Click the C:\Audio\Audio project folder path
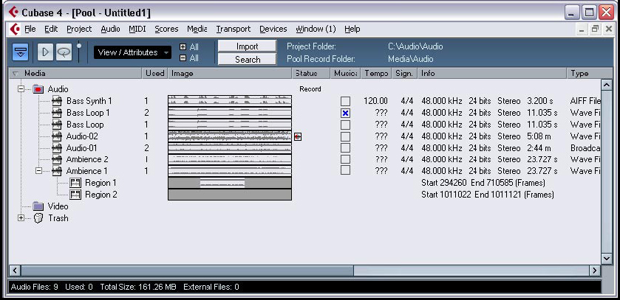Viewport: 620px width, 300px height. coord(415,46)
